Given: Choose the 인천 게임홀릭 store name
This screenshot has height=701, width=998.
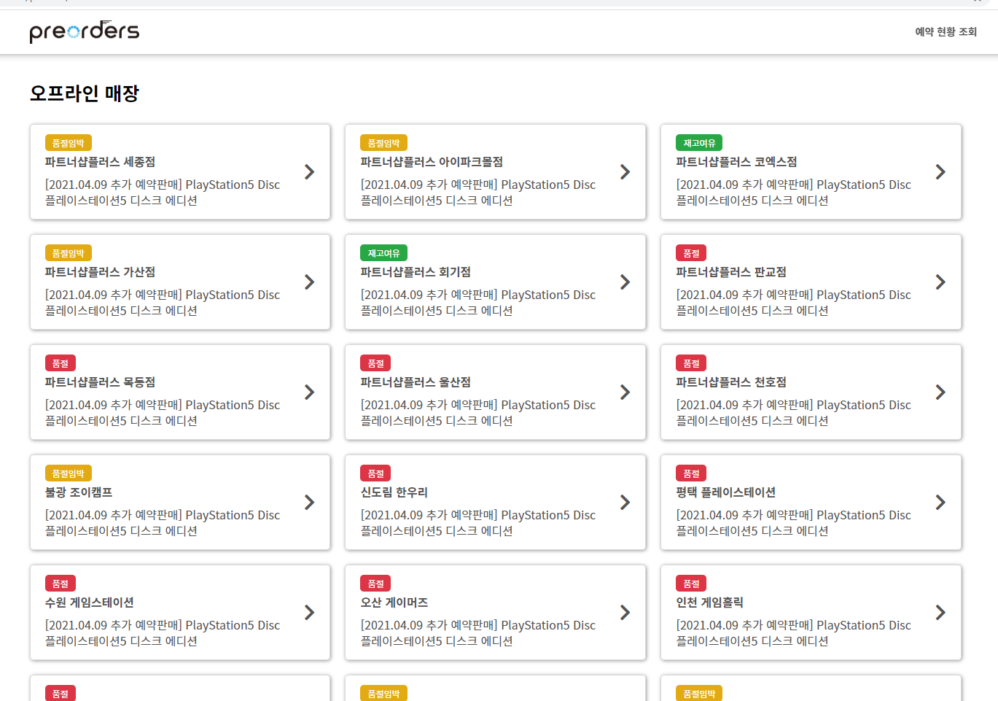Looking at the screenshot, I should [x=710, y=603].
